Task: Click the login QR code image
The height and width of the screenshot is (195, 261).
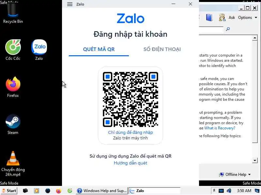Action: click(130, 99)
